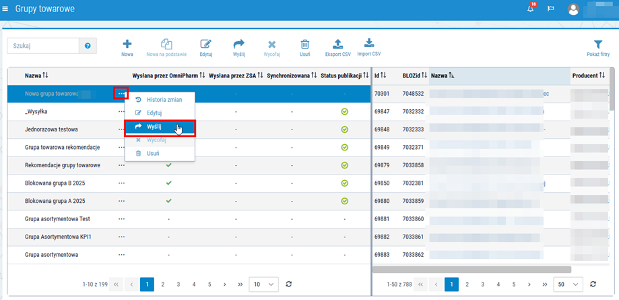619x300 pixels.
Task: Click the Edytuj toolbar icon
Action: pos(206,44)
